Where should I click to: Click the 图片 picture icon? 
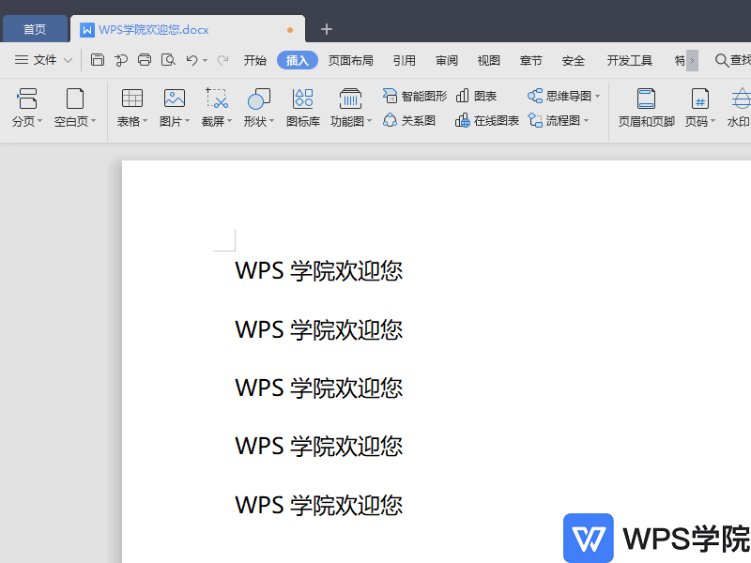tap(175, 99)
